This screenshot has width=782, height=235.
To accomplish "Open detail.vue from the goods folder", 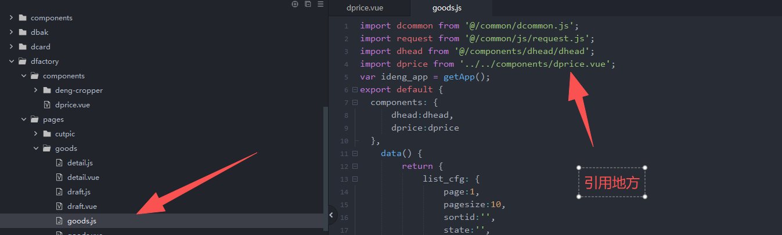I will [82, 178].
